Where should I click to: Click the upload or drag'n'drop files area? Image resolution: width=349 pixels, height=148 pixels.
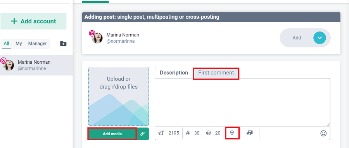point(119,96)
